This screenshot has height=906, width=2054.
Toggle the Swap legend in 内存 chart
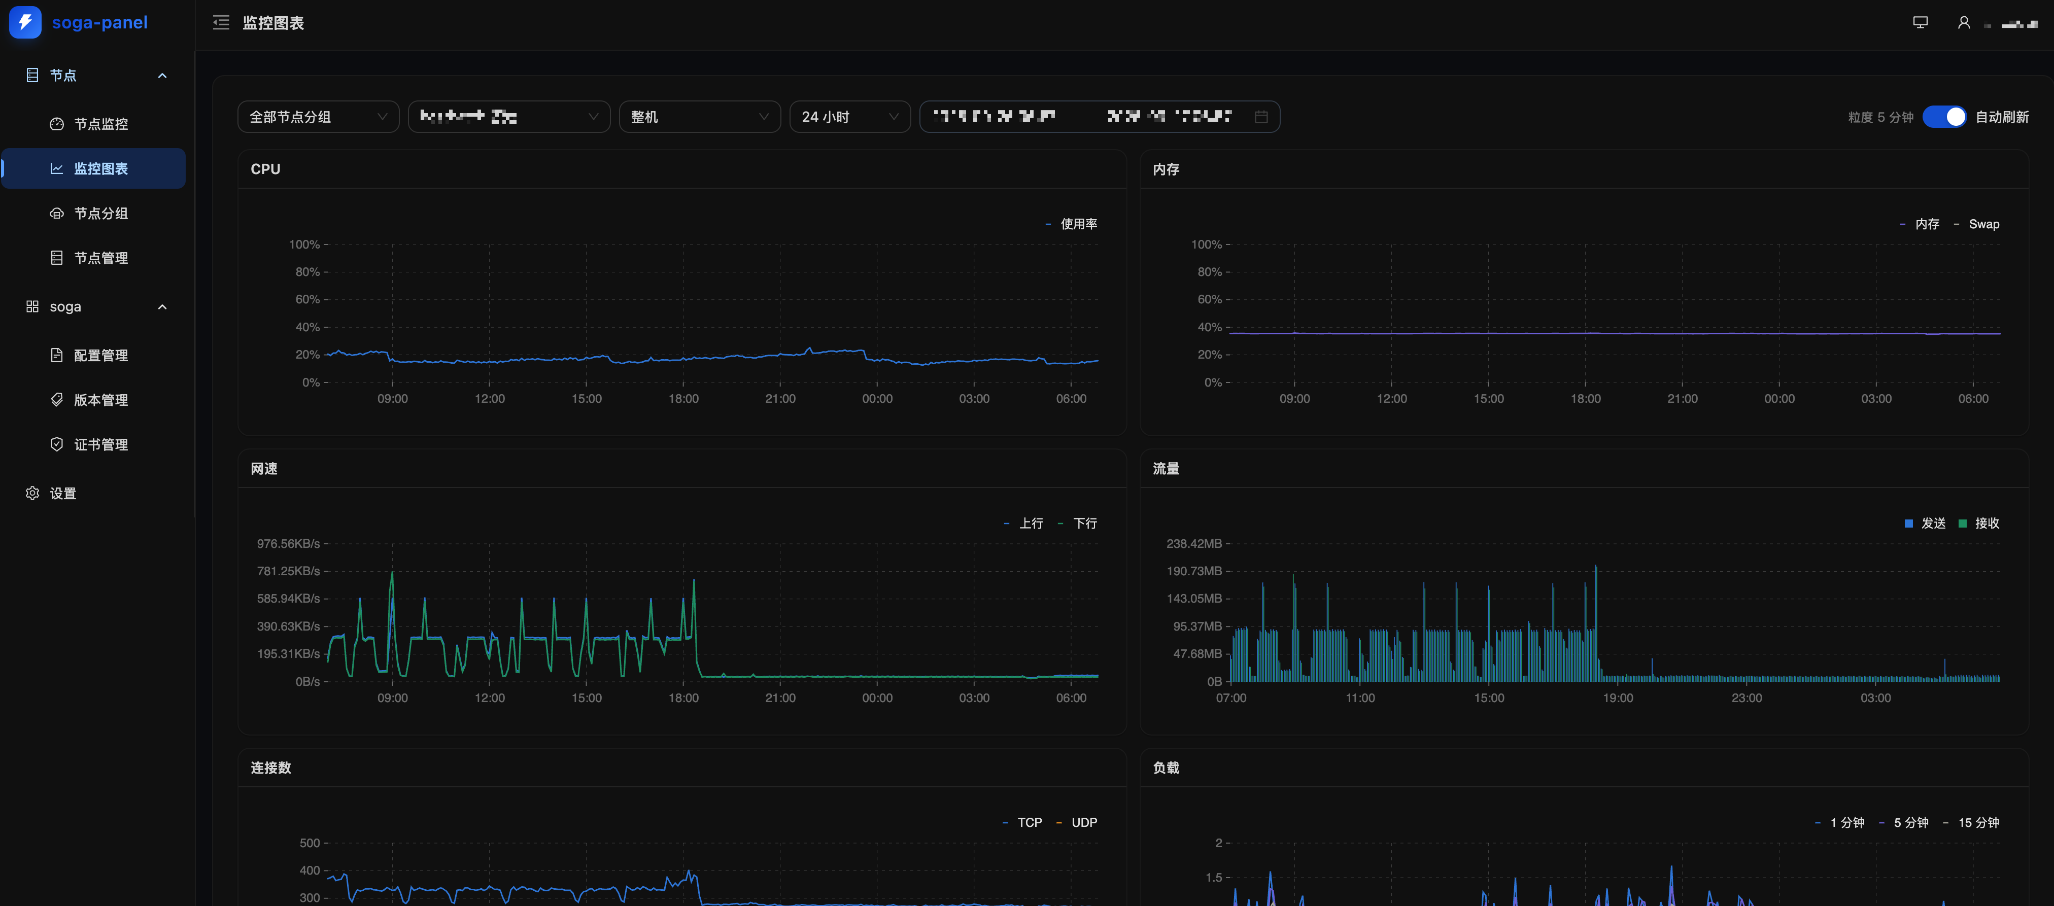tap(1976, 224)
